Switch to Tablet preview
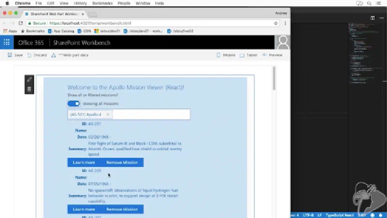This screenshot has height=218, width=387. (x=249, y=55)
